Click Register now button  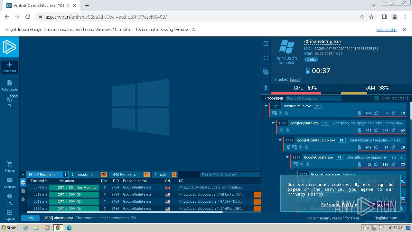point(386,218)
